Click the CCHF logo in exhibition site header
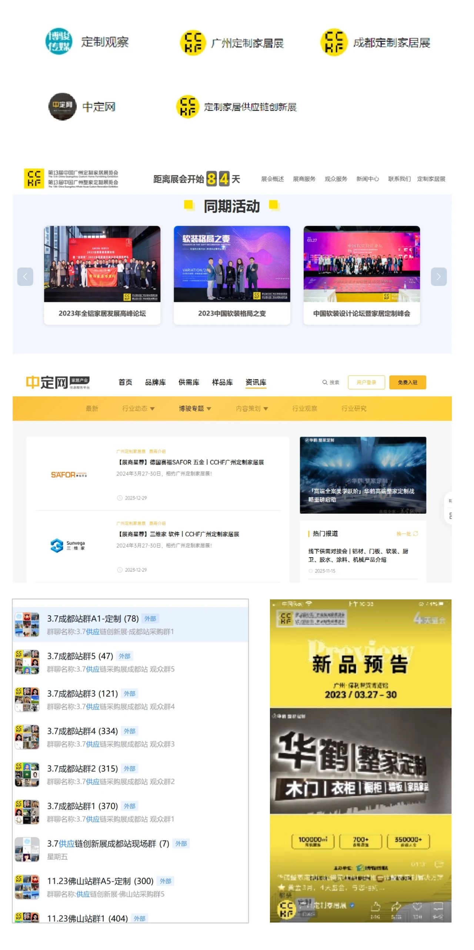Screen dimensions: 474x950 coord(34,179)
